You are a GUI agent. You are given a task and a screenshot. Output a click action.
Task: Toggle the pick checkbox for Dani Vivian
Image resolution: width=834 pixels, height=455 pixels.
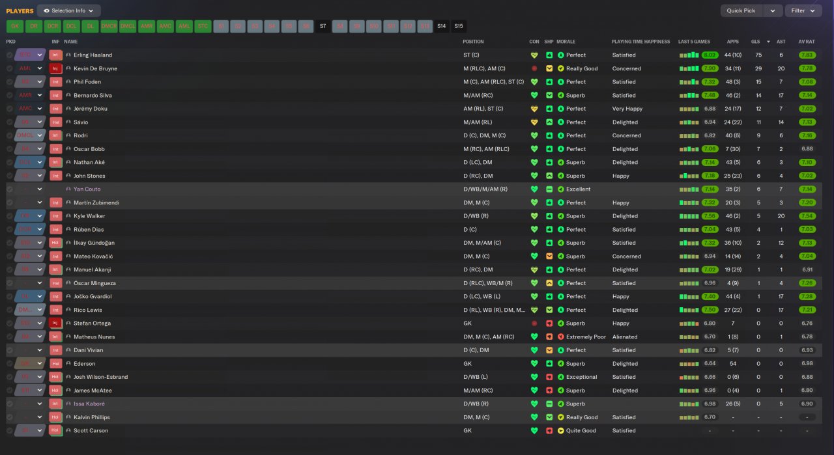pyautogui.click(x=10, y=350)
